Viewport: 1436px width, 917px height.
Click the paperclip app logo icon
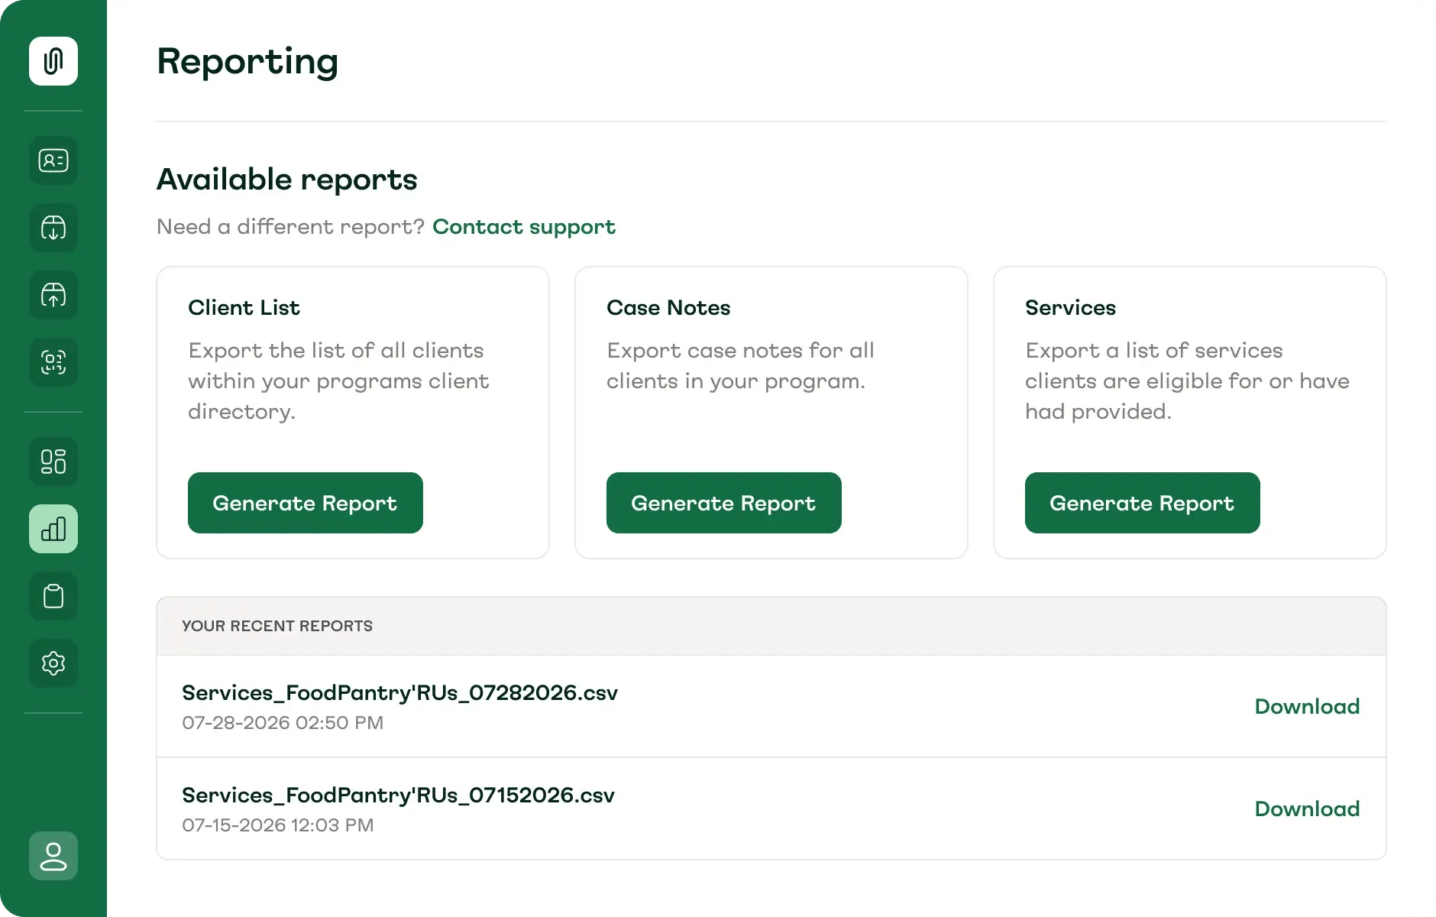coord(53,61)
